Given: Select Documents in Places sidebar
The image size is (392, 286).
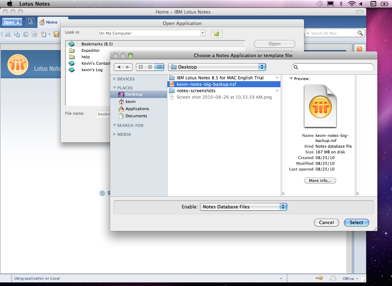Looking at the screenshot, I should [138, 116].
